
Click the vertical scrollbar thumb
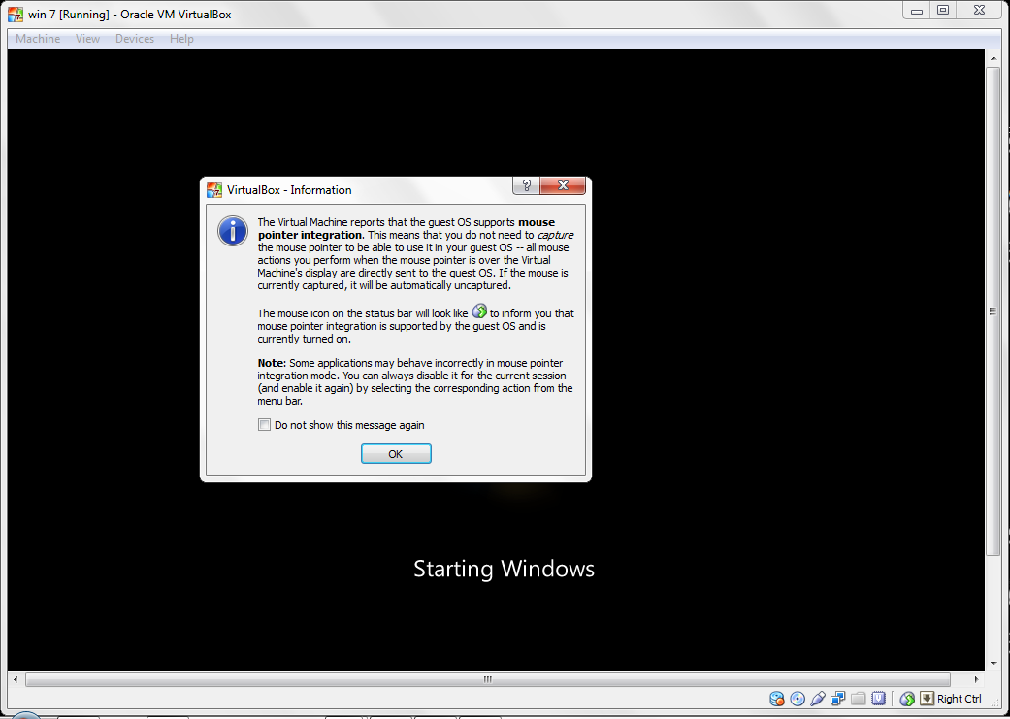pos(994,311)
